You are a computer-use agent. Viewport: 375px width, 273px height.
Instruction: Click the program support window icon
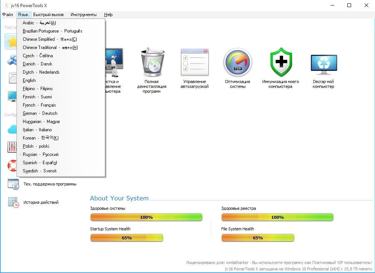point(13,184)
